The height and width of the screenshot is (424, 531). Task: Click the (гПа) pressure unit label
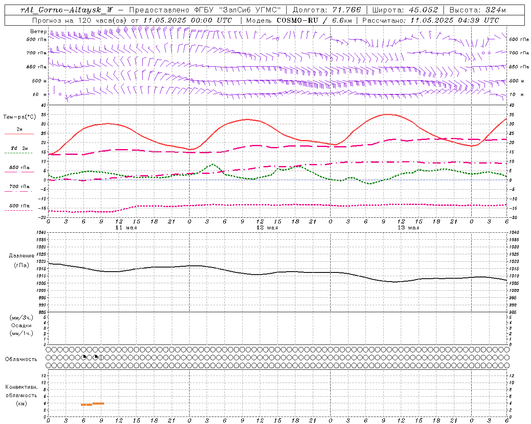22,265
